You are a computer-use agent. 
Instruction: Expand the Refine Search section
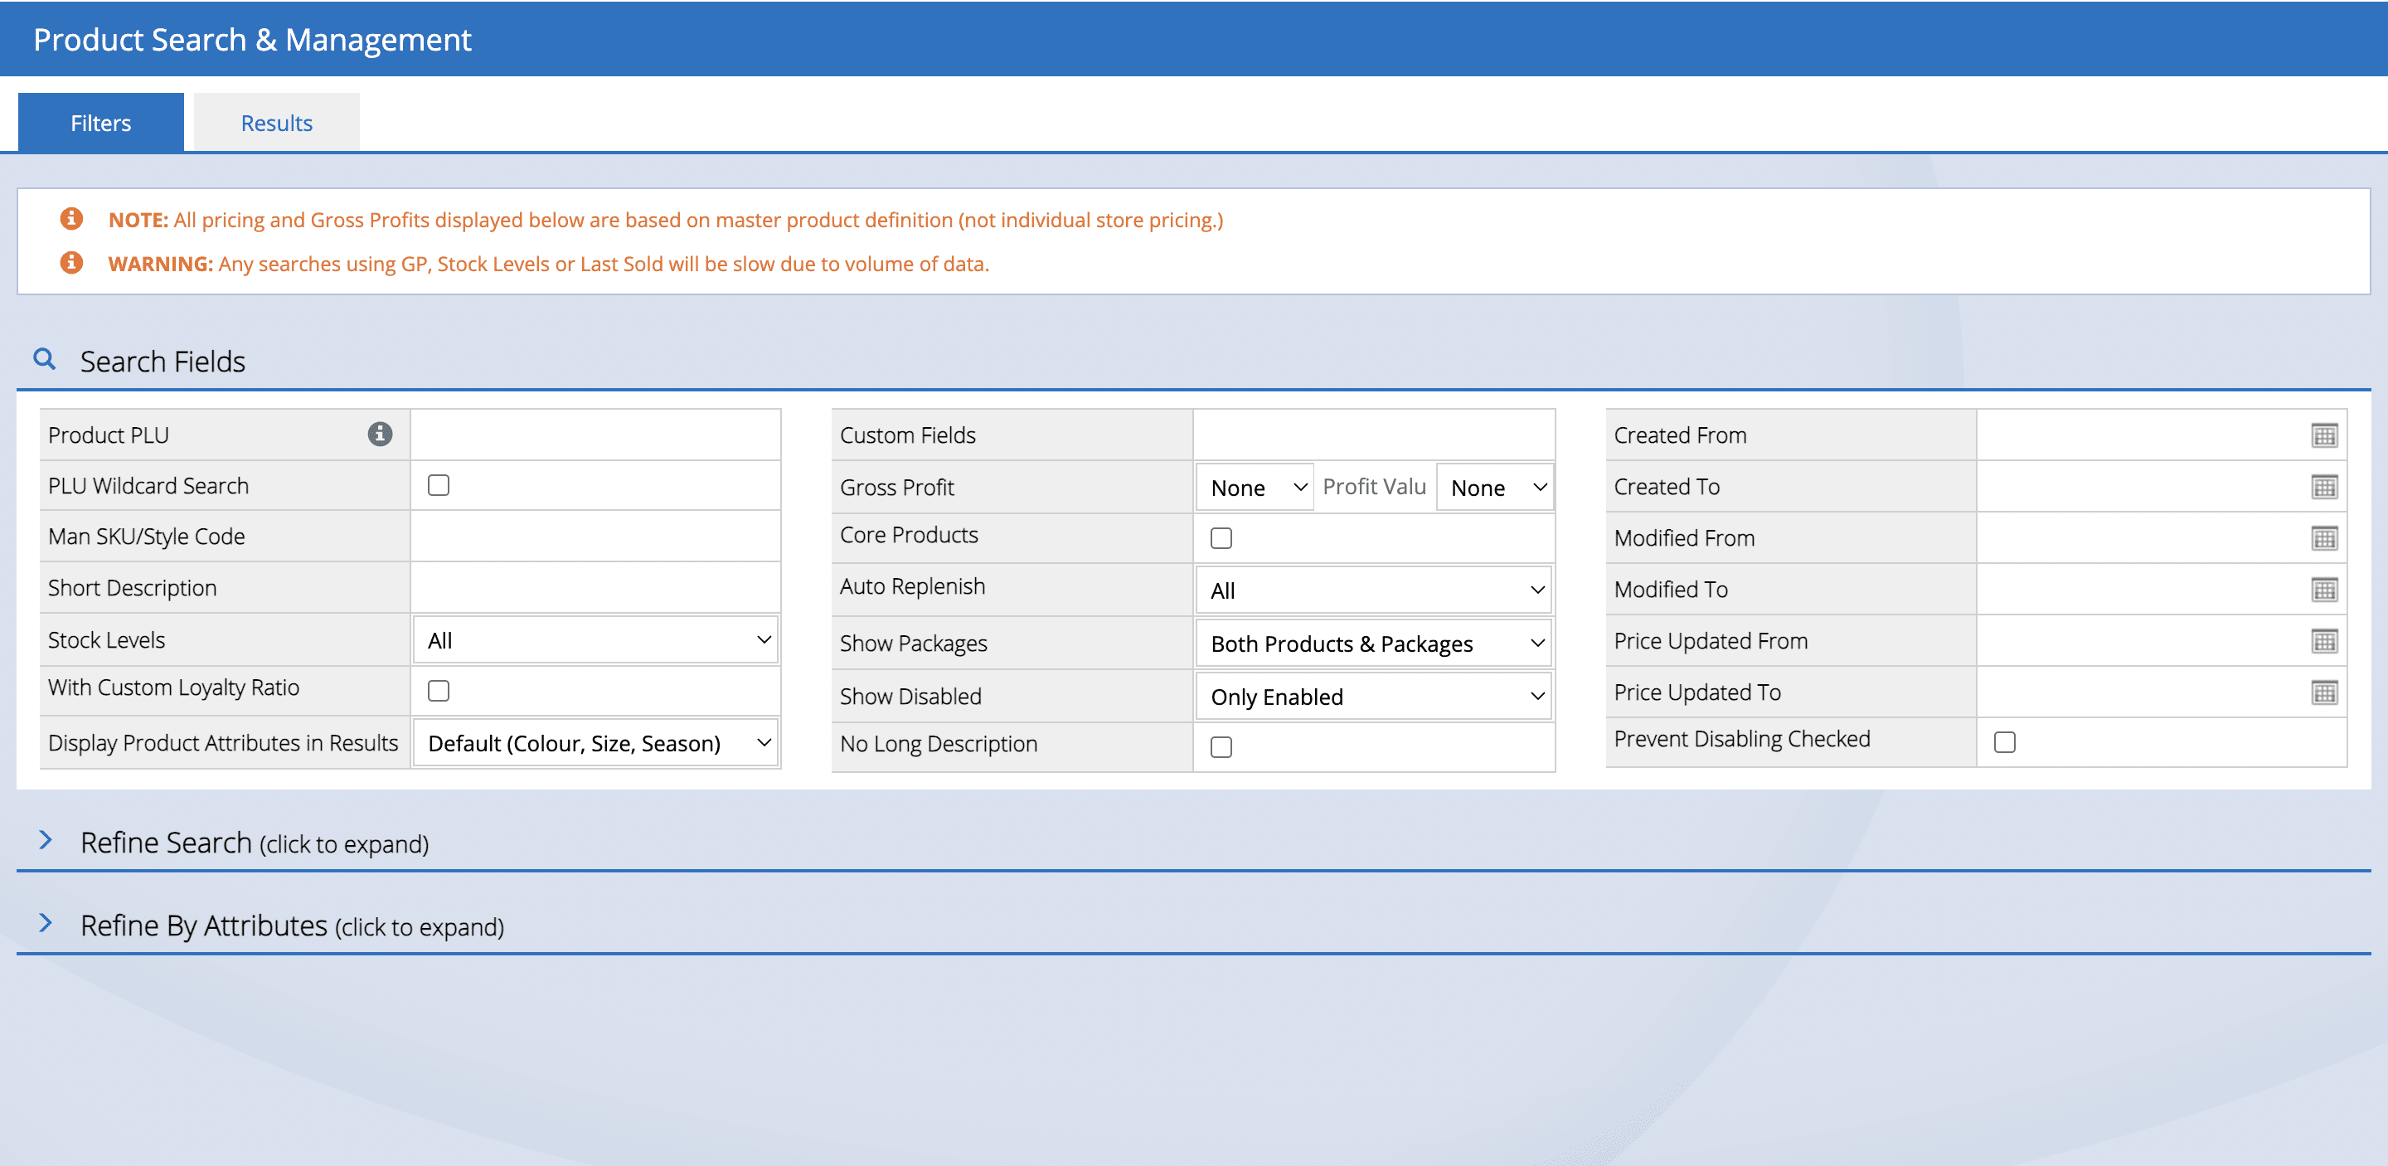[254, 843]
